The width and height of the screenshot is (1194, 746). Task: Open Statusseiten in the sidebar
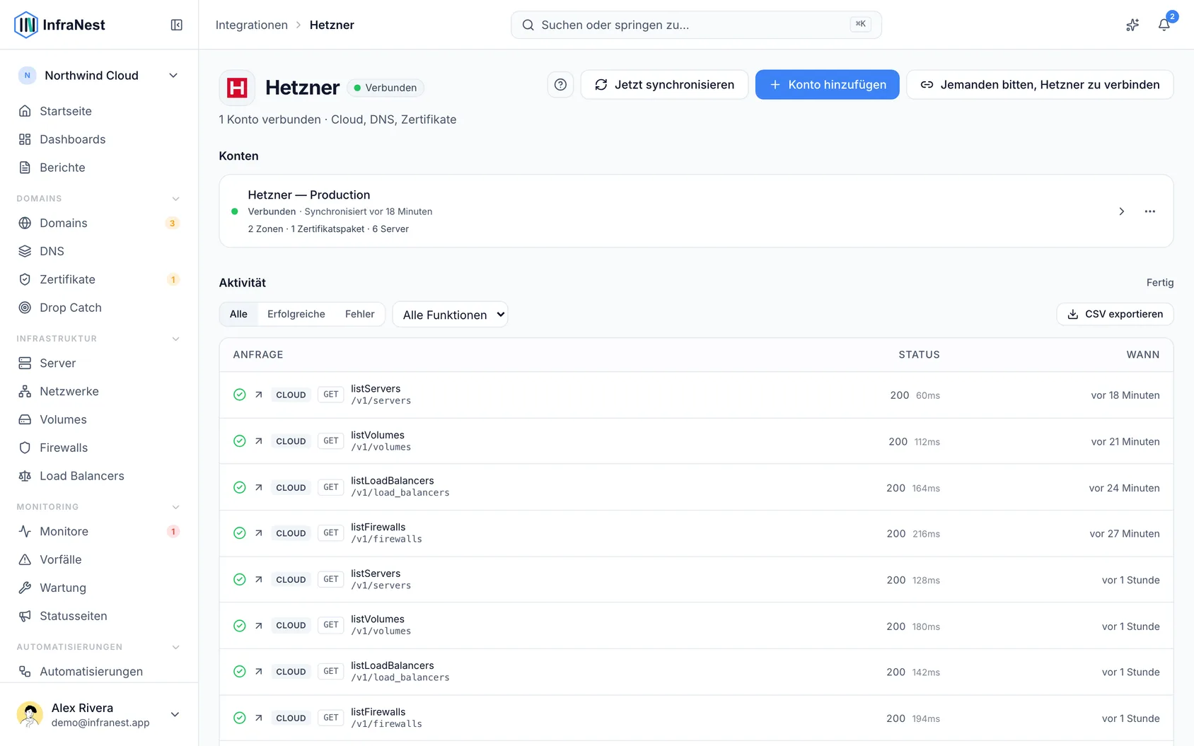click(99, 616)
